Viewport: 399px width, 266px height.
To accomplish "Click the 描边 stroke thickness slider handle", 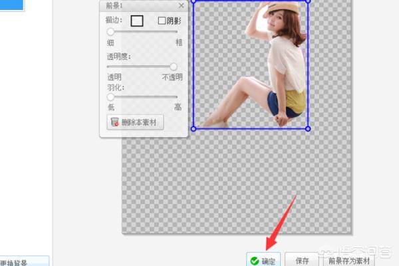I will pyautogui.click(x=111, y=31).
